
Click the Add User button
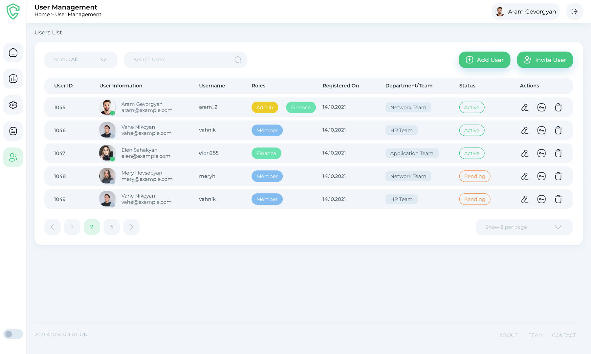click(484, 60)
